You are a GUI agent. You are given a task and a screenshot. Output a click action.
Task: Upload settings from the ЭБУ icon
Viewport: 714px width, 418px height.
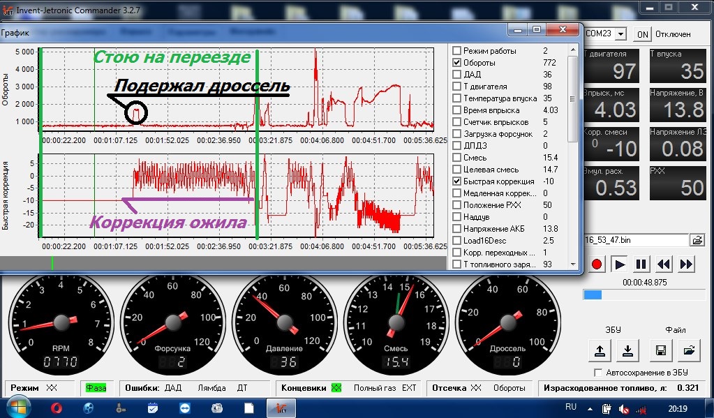(600, 350)
